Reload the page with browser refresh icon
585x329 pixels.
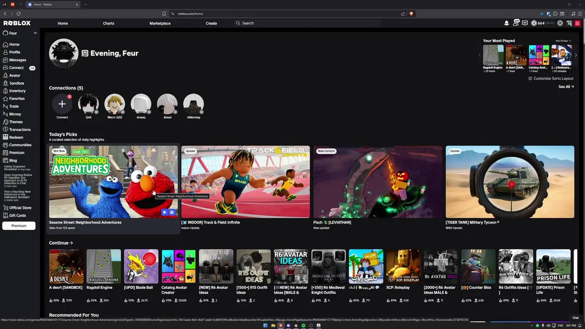(19, 14)
